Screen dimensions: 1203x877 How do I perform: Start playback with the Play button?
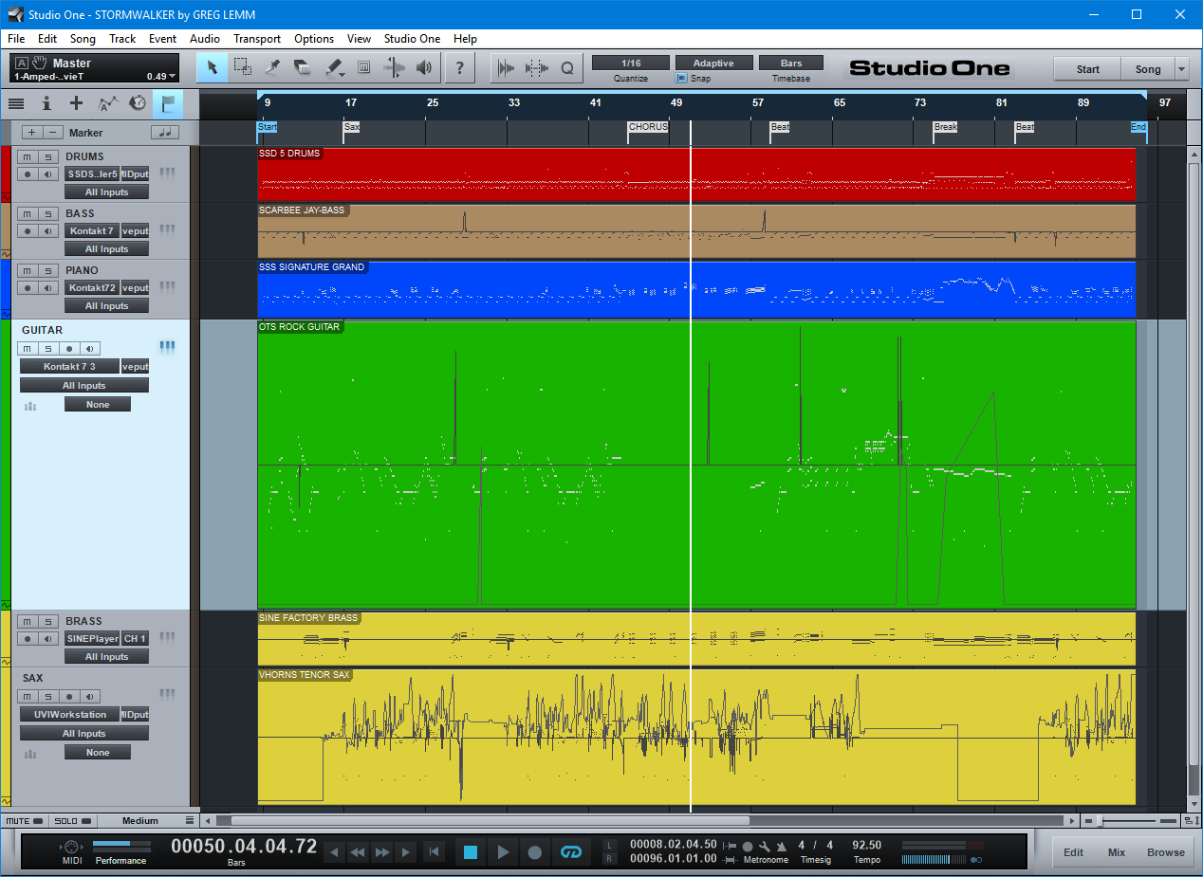coord(503,852)
